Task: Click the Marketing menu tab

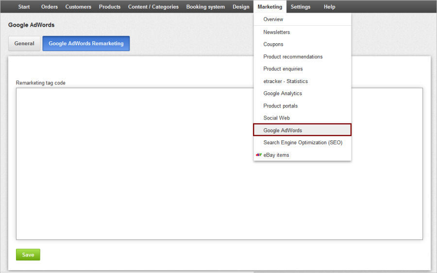Action: coord(270,7)
